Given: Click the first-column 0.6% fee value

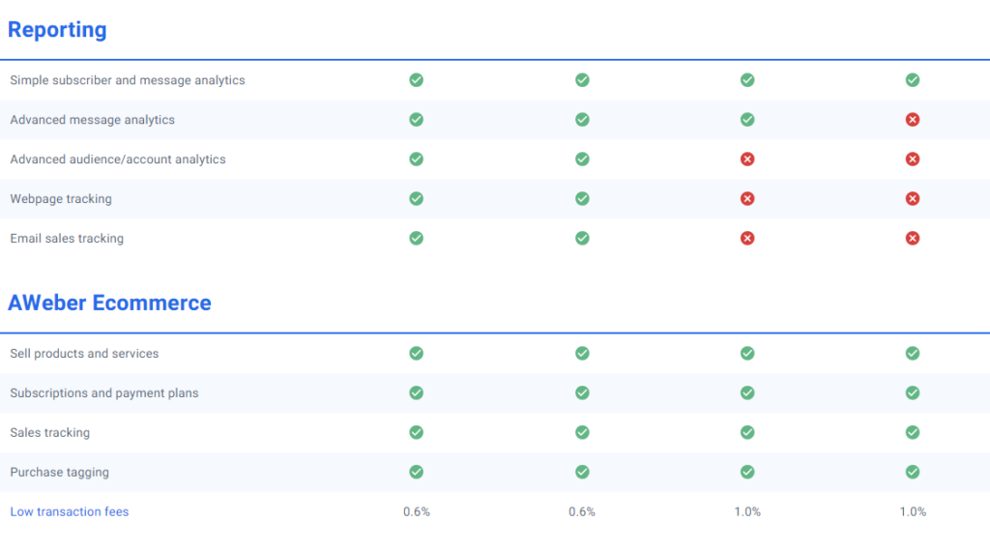Looking at the screenshot, I should pyautogui.click(x=417, y=512).
